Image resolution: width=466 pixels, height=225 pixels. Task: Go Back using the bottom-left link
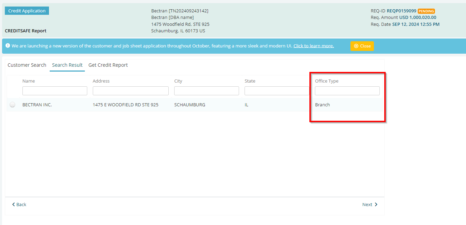[x=19, y=204]
